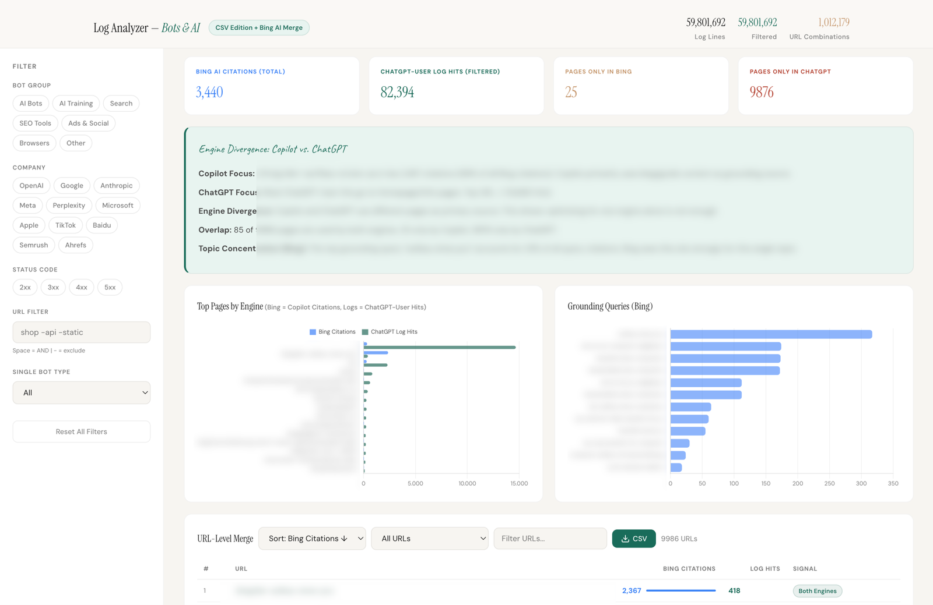Enable the SEO Tools bot group filter
Screen dimensions: 933x605
point(34,123)
